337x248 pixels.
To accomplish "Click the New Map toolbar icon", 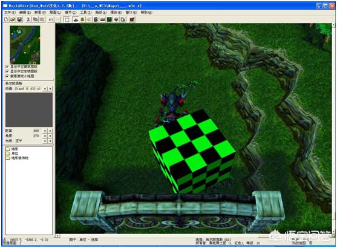I will [x=6, y=19].
